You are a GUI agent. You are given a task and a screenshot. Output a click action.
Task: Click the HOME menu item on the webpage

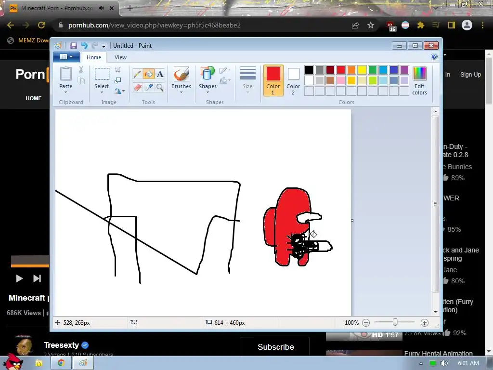click(x=34, y=98)
